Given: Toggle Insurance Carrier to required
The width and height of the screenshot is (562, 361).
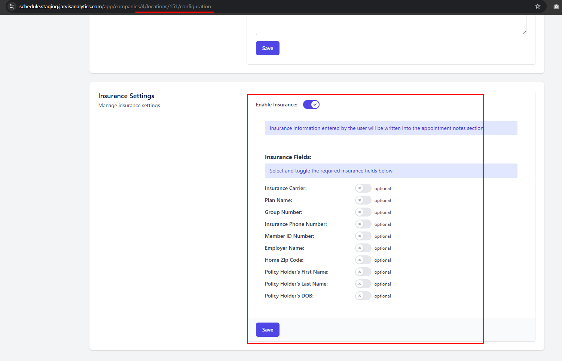Looking at the screenshot, I should (363, 188).
